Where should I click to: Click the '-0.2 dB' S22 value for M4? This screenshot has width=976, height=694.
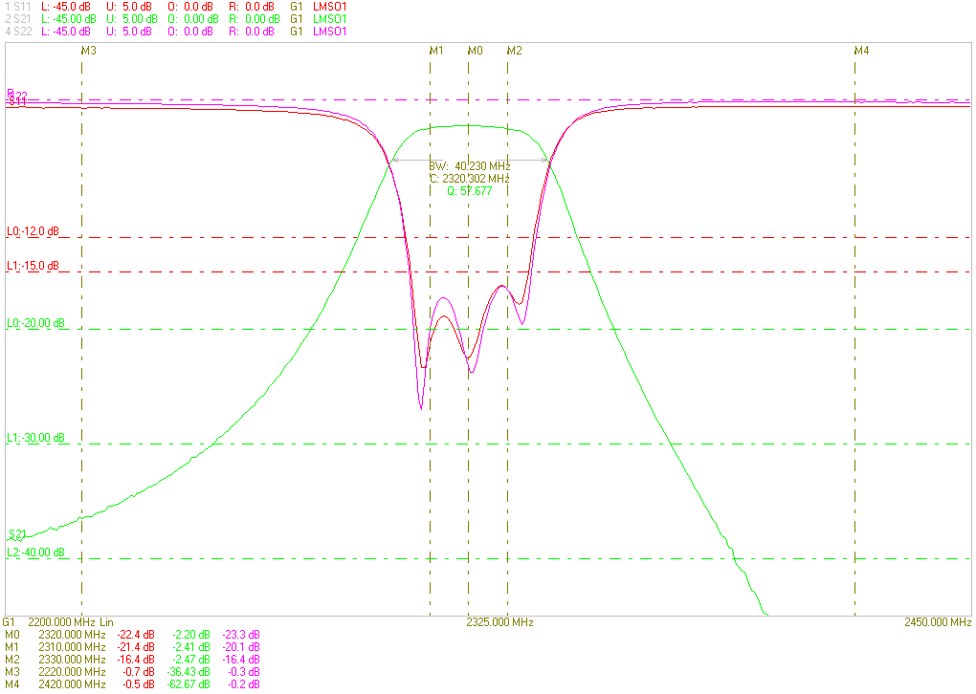click(x=244, y=684)
